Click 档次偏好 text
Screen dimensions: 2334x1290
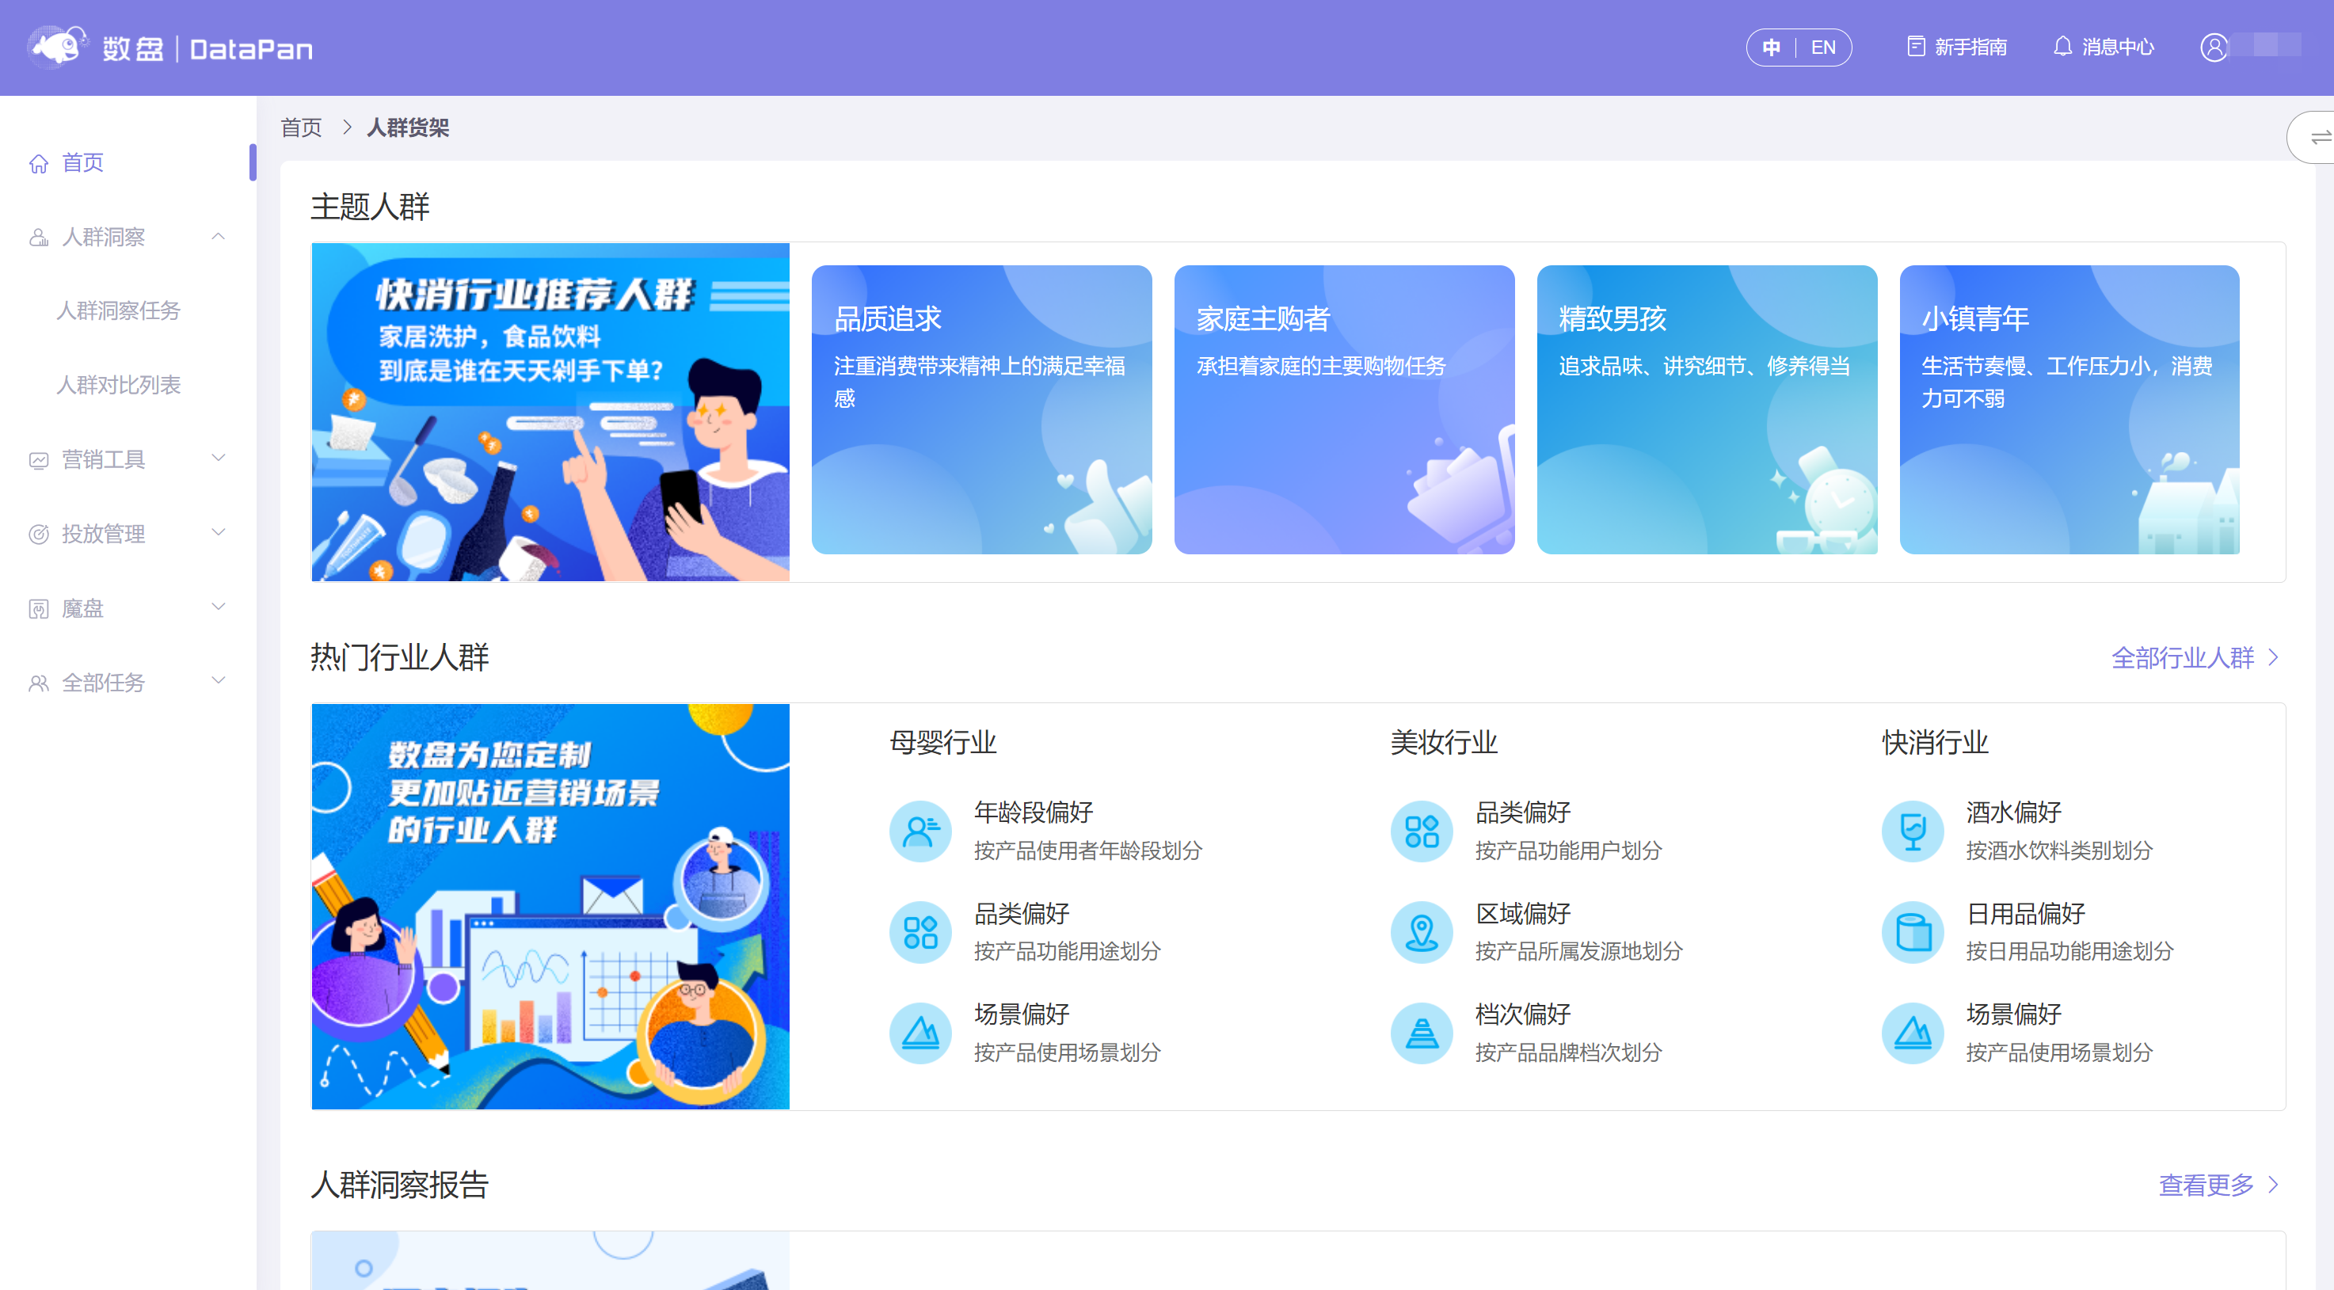point(1523,1014)
